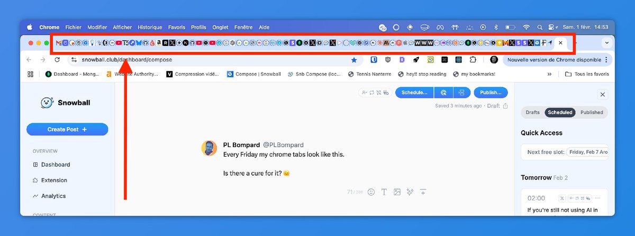Switch to Published tab
635x236 pixels.
coord(592,112)
